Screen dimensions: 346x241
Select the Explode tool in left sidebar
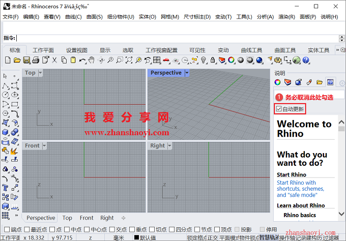(15, 151)
